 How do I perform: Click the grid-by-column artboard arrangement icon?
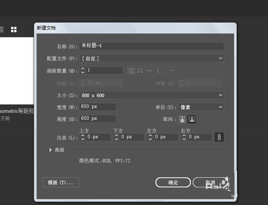coord(140,71)
